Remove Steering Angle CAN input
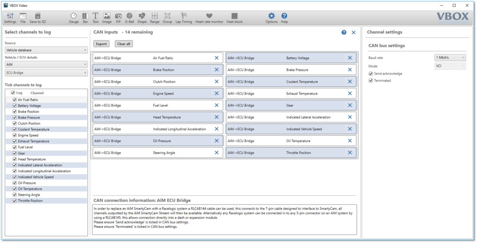The image size is (477, 243). [216, 153]
